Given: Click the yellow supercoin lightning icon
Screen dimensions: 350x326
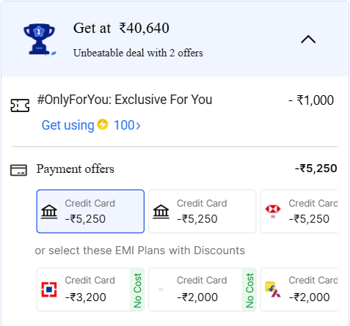Looking at the screenshot, I should pyautogui.click(x=103, y=125).
